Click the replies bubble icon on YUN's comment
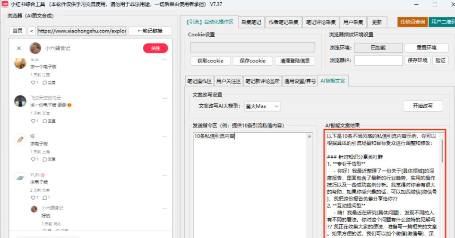455x238 pixels. (45, 197)
